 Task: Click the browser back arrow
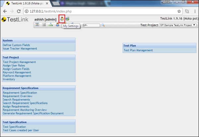pos(4,11)
